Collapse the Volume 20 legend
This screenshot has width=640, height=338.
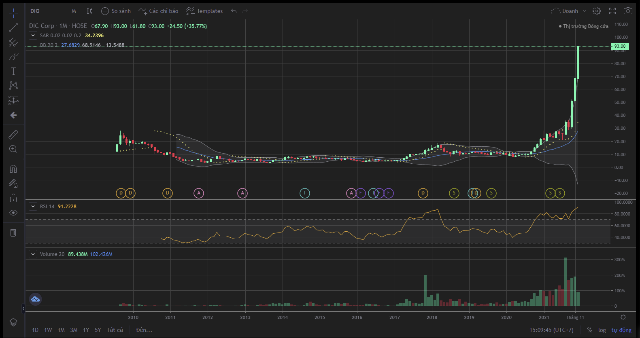coord(33,254)
